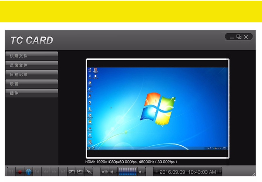
Task: Close the TC CARD window
Action: [x=246, y=37]
